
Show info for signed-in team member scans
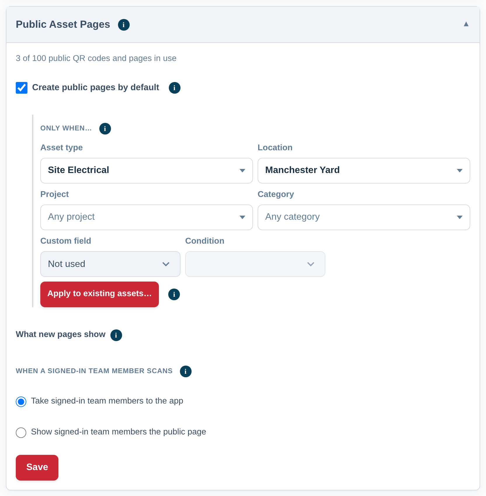[185, 371]
